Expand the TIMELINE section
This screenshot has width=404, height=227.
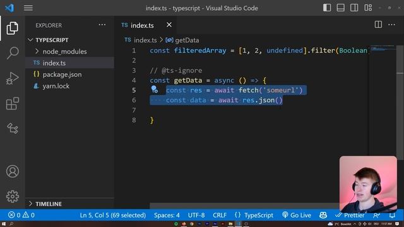pos(69,204)
